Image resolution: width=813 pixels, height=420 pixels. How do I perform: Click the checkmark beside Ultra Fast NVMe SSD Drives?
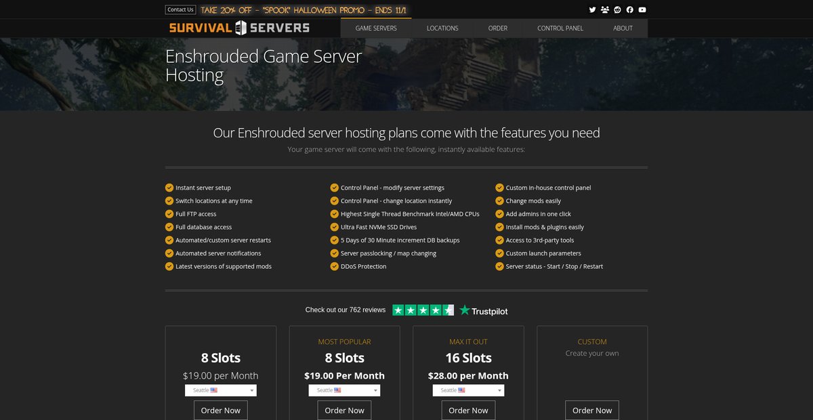point(335,227)
